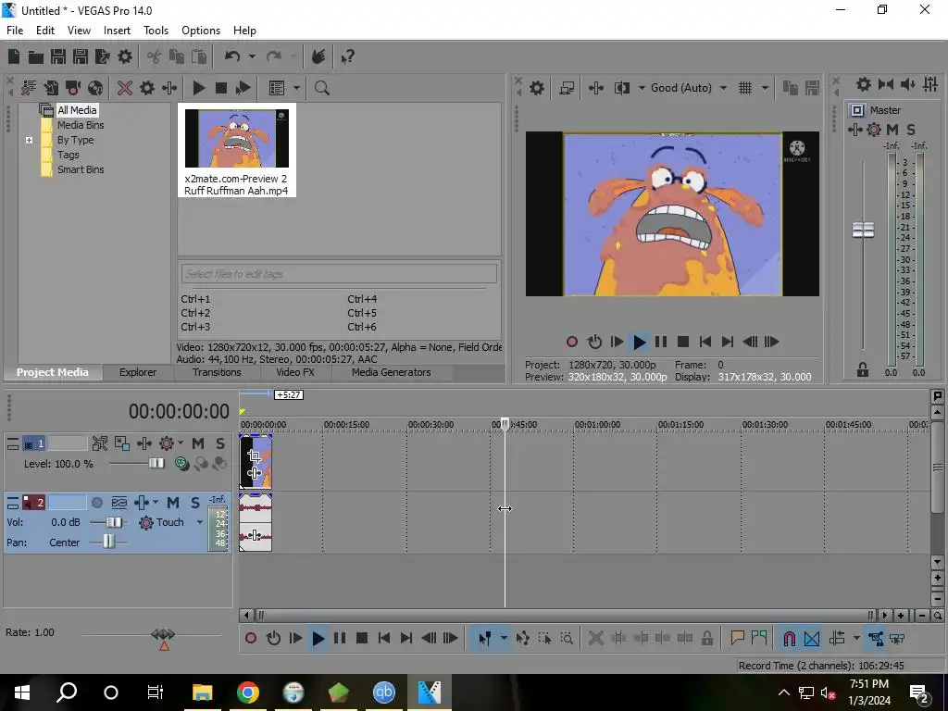The height and width of the screenshot is (711, 948).
Task: Remove selected media with red X icon
Action: tap(125, 88)
